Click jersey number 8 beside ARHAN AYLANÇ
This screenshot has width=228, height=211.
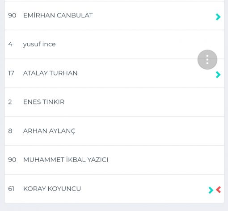click(10, 131)
